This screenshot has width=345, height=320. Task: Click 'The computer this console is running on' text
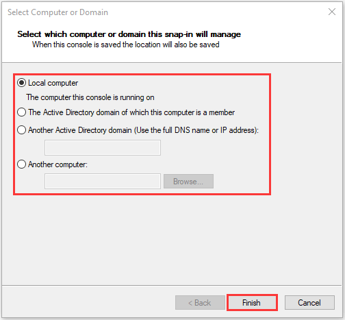90,97
